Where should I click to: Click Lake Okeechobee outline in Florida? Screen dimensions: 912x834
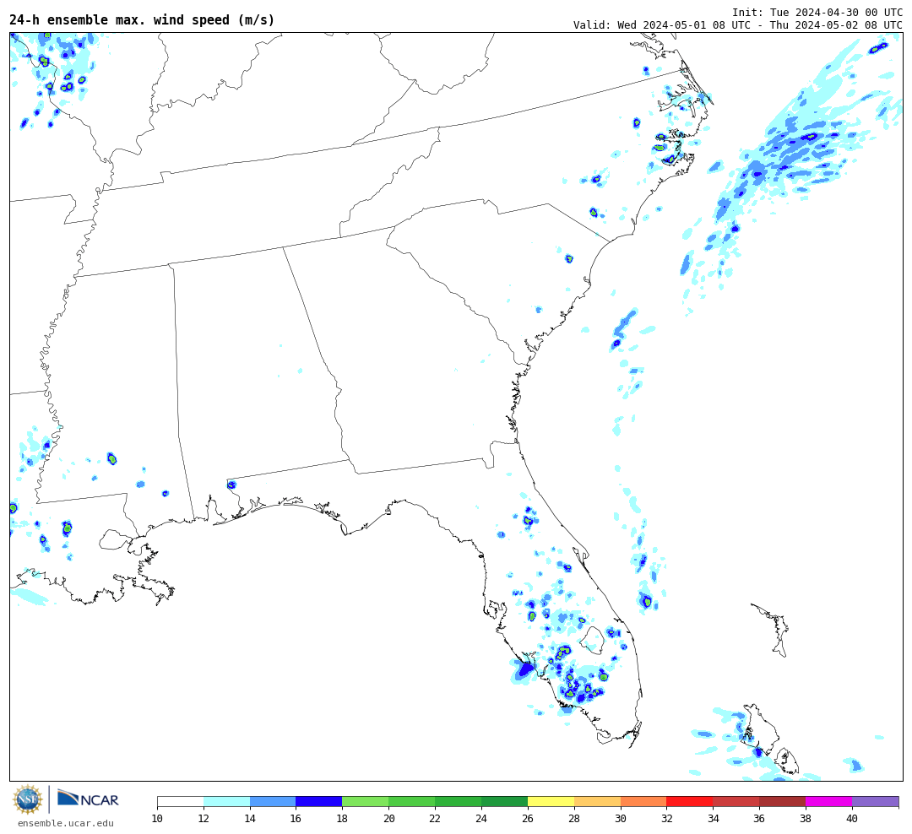(x=593, y=639)
